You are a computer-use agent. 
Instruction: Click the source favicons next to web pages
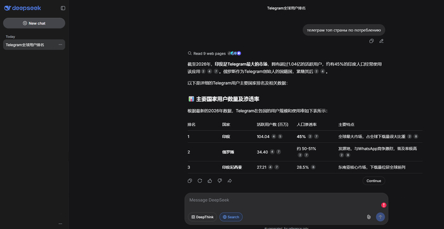tap(235, 53)
